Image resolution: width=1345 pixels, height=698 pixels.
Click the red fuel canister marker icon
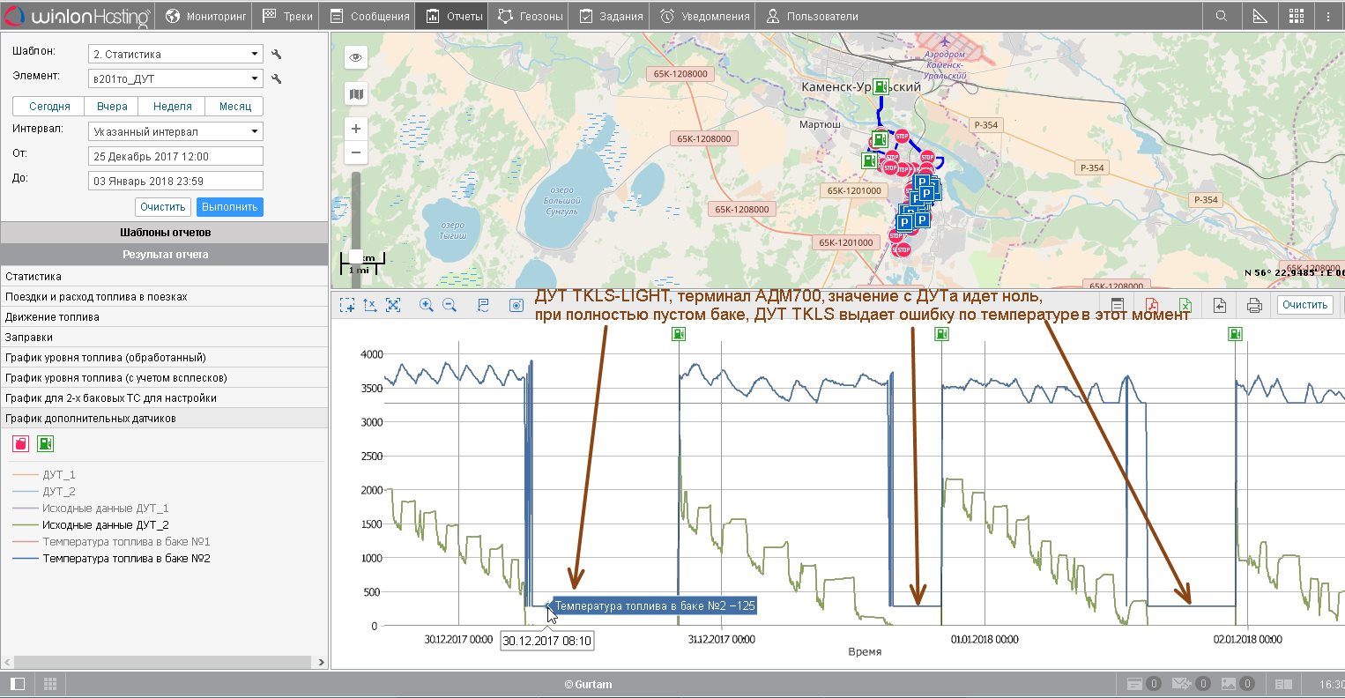20,443
